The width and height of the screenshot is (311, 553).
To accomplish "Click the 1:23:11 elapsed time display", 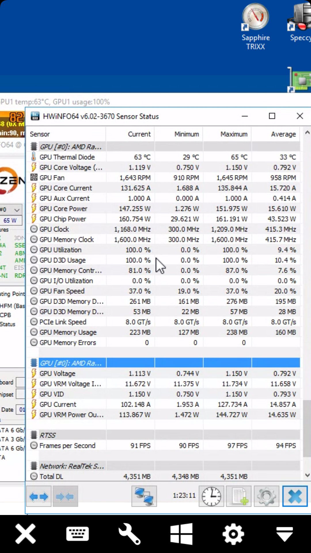I will click(184, 495).
